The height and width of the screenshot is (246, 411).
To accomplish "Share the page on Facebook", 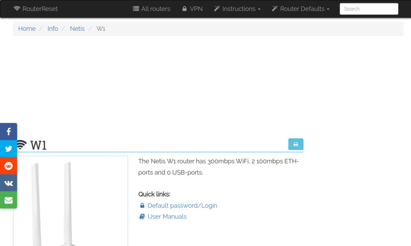I will [x=8, y=132].
